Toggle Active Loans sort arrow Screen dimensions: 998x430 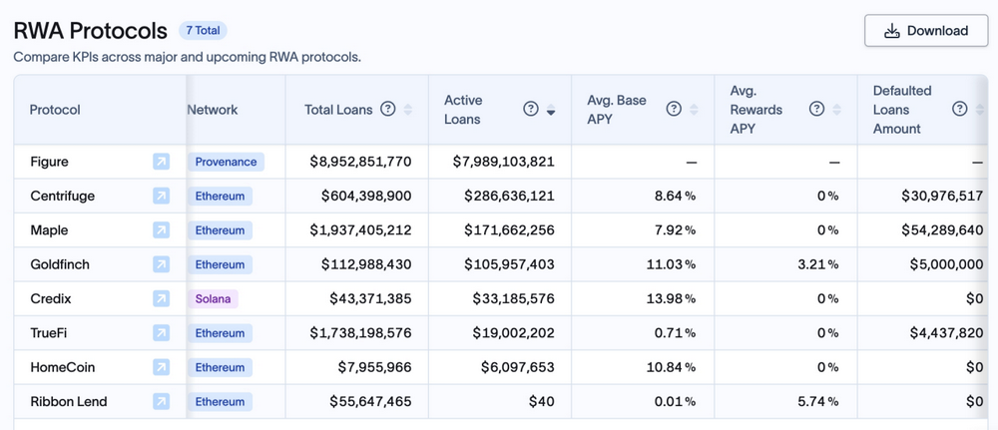tap(551, 111)
